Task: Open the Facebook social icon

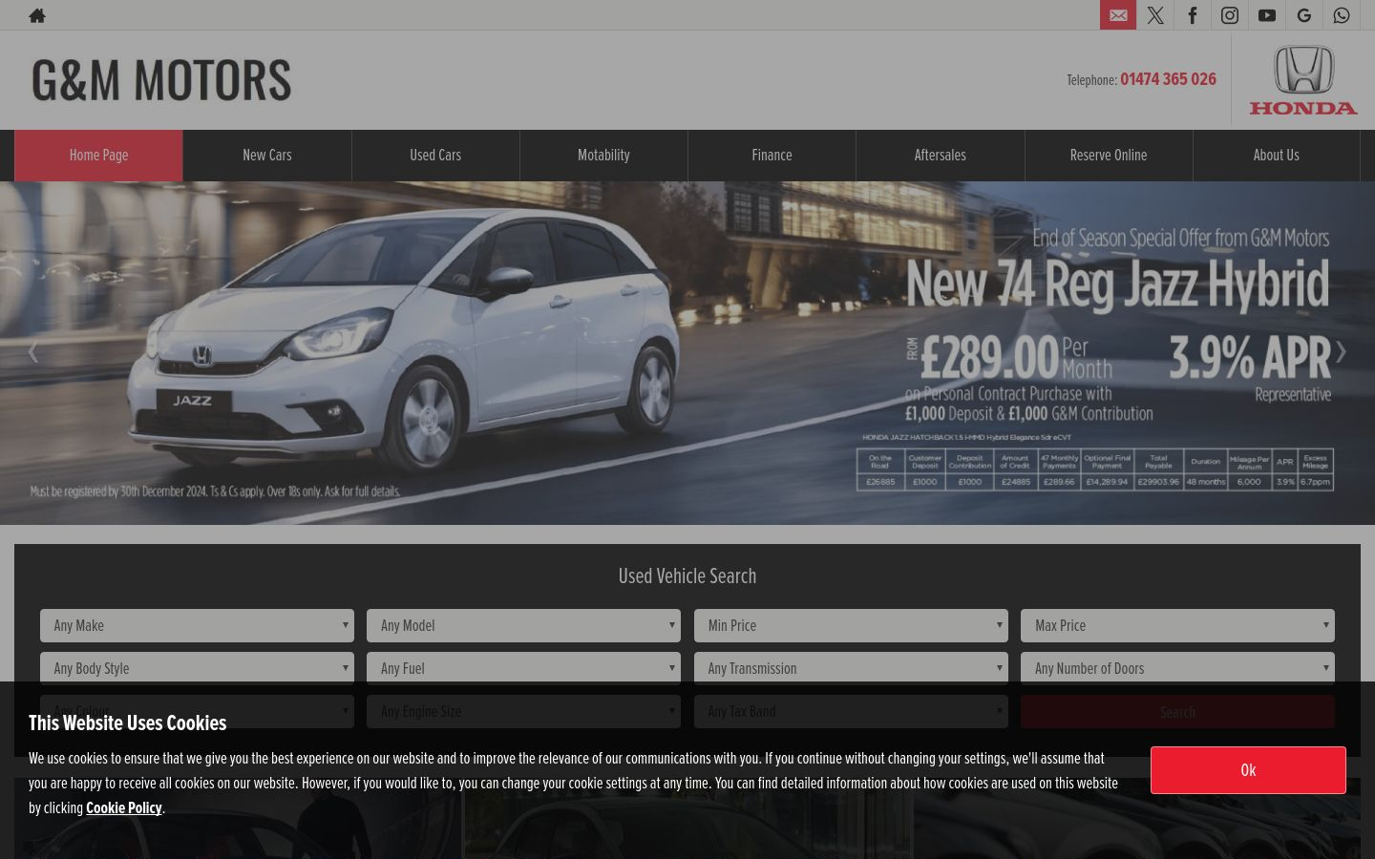Action: tap(1193, 15)
